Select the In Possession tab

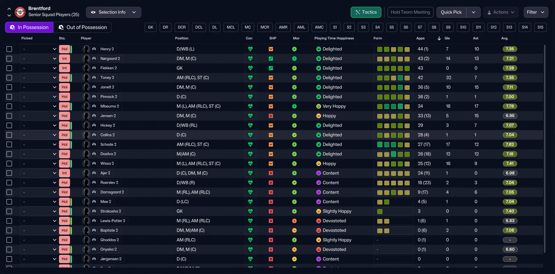(29, 27)
